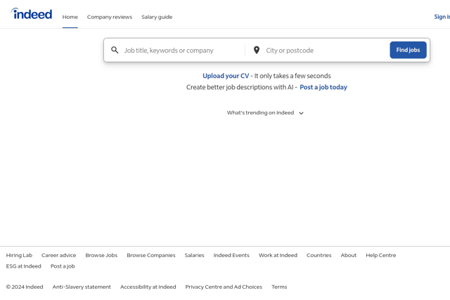Open the Home tab
450x300 pixels.
[70, 17]
